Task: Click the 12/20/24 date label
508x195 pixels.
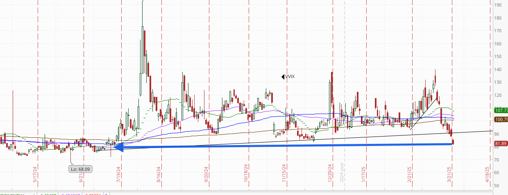Action: pyautogui.click(x=329, y=174)
